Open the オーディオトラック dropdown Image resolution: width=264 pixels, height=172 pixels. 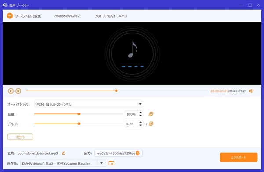coord(89,104)
